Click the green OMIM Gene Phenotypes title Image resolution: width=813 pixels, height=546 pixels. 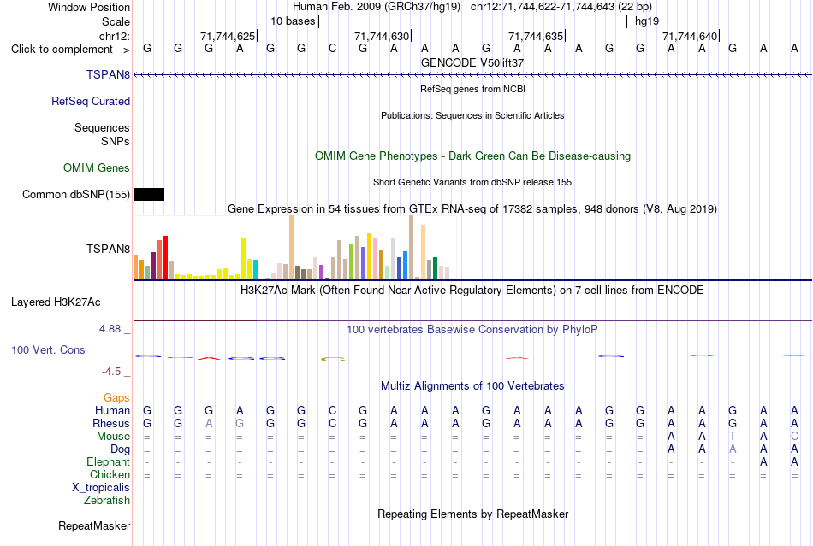tap(472, 156)
